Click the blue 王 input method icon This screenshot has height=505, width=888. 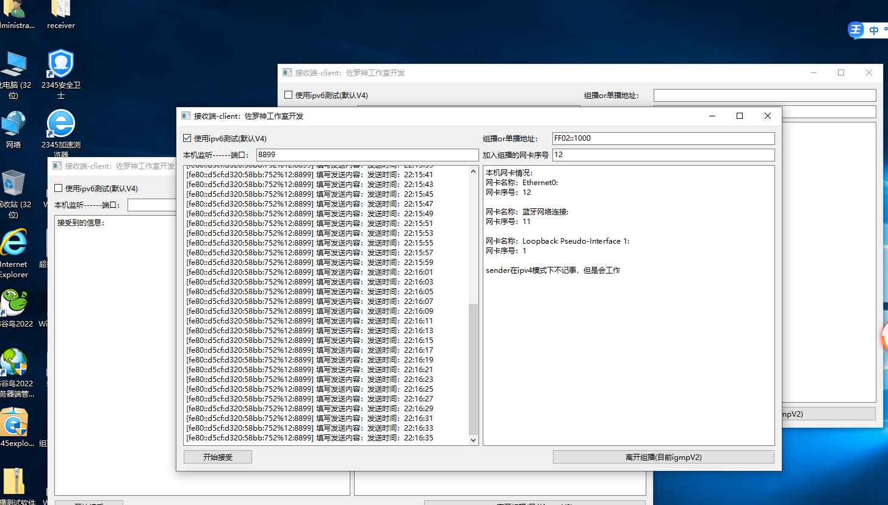(x=856, y=30)
